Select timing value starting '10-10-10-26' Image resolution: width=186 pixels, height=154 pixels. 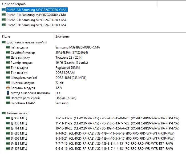(117, 128)
